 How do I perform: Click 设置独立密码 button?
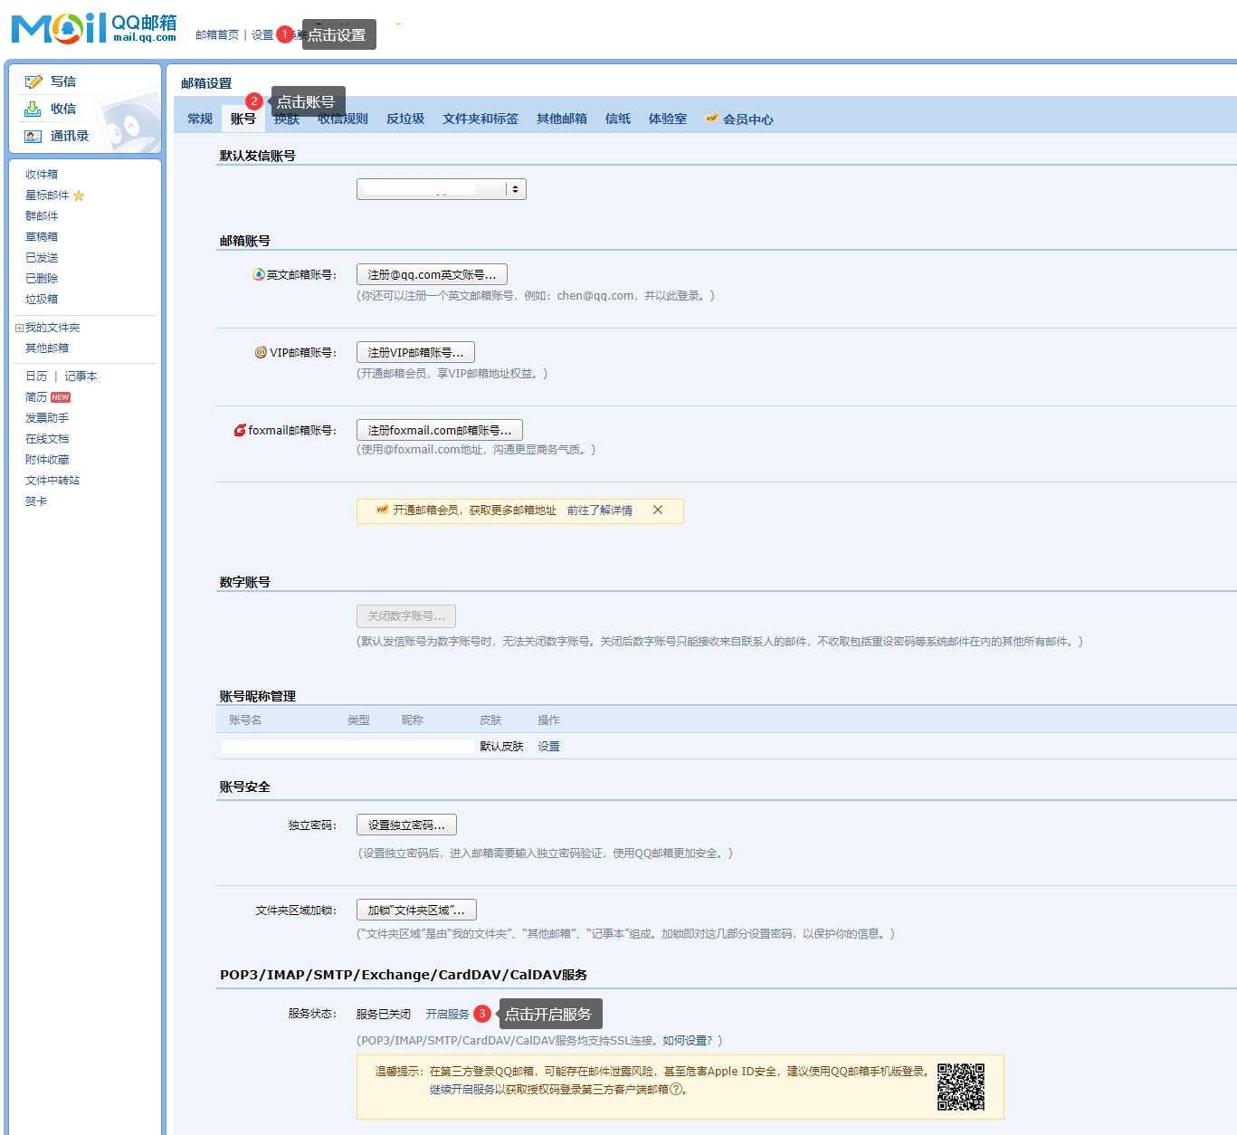coord(406,825)
